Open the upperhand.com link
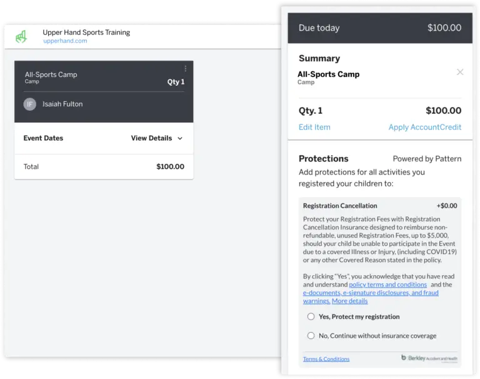 coord(65,41)
